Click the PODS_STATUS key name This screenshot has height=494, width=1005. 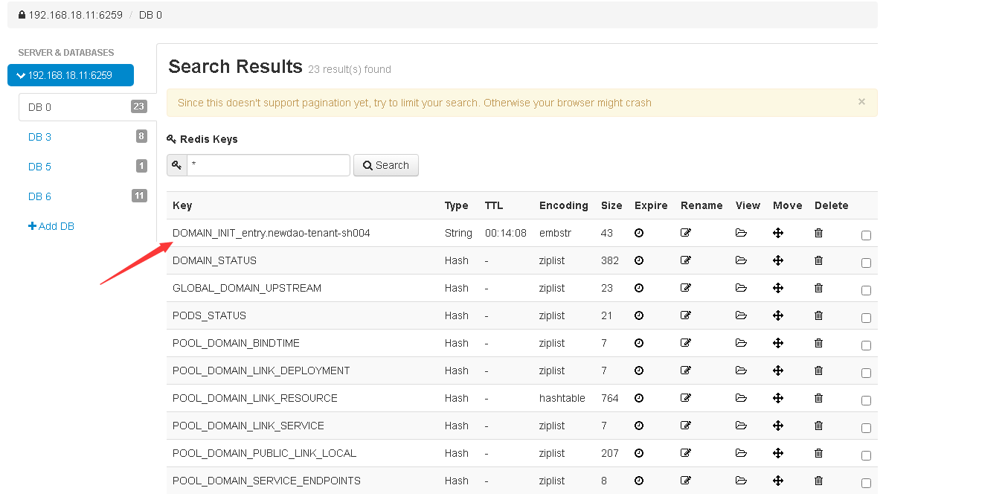point(209,315)
